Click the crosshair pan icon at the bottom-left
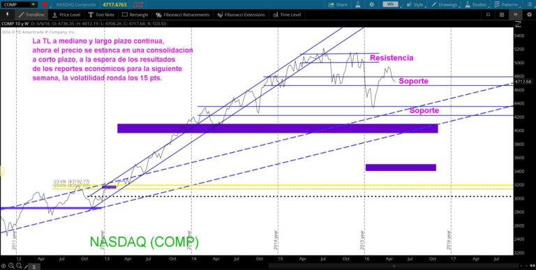The width and height of the screenshot is (536, 270). point(3,266)
